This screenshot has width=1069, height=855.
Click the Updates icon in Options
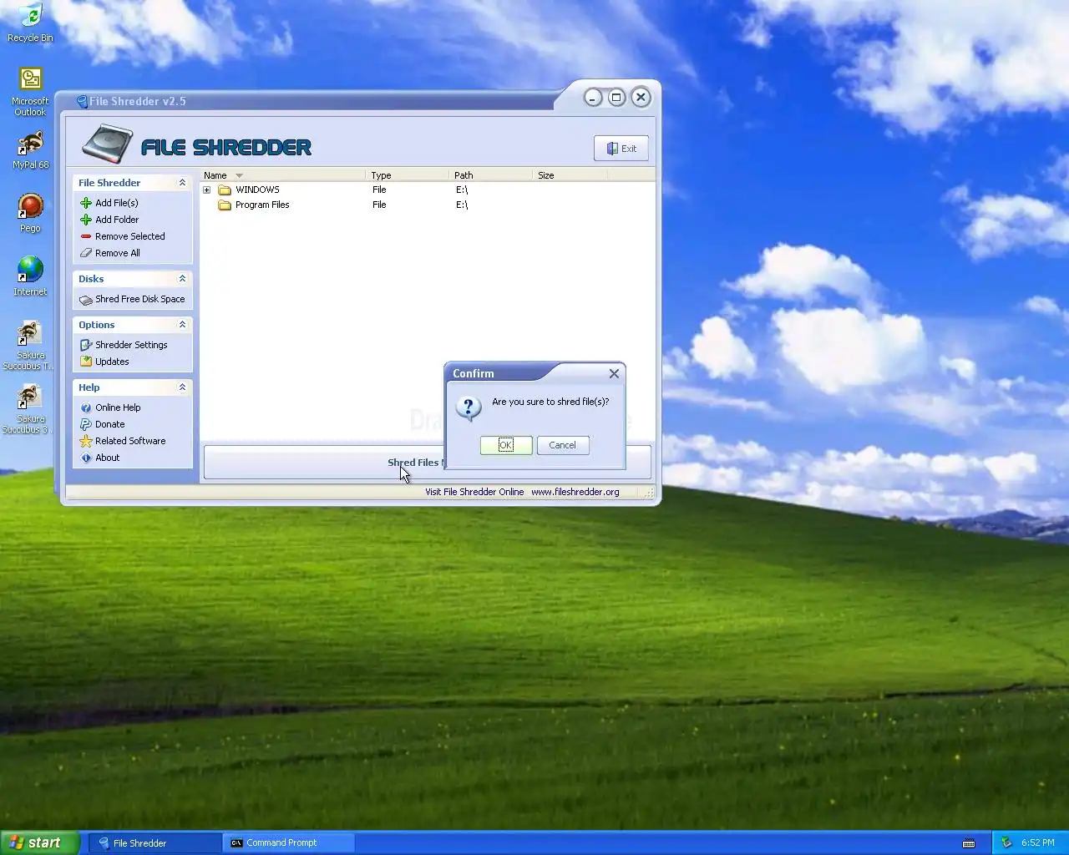(86, 362)
